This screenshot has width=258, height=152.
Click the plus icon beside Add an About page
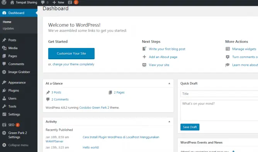tap(144, 57)
